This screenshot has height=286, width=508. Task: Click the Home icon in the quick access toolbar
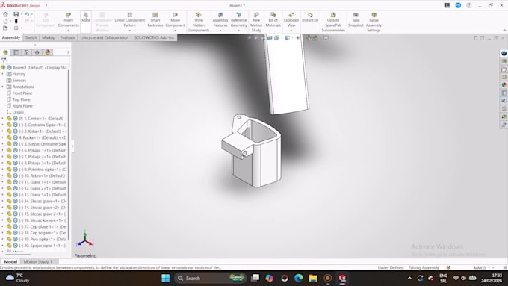pos(5,14)
